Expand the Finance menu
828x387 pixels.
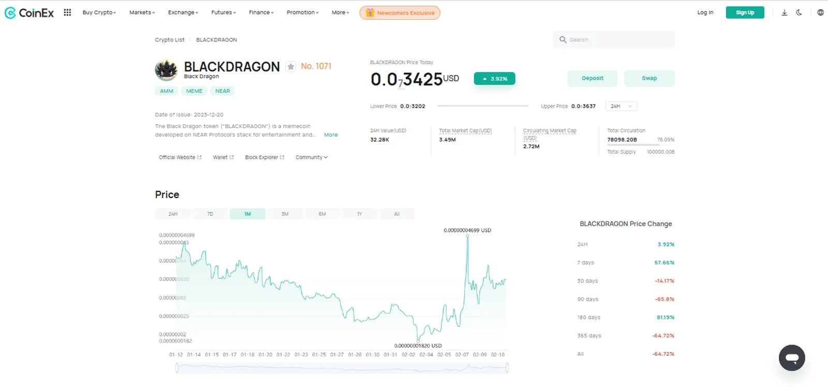pyautogui.click(x=261, y=12)
